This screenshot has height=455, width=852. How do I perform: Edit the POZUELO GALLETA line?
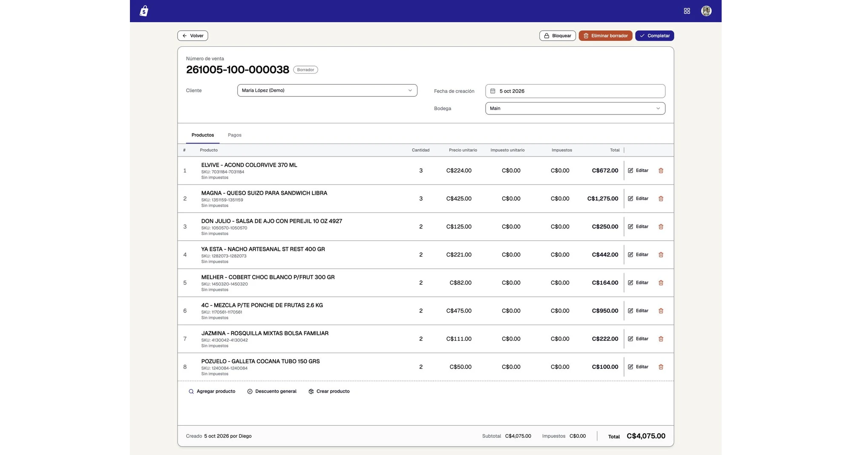638,367
